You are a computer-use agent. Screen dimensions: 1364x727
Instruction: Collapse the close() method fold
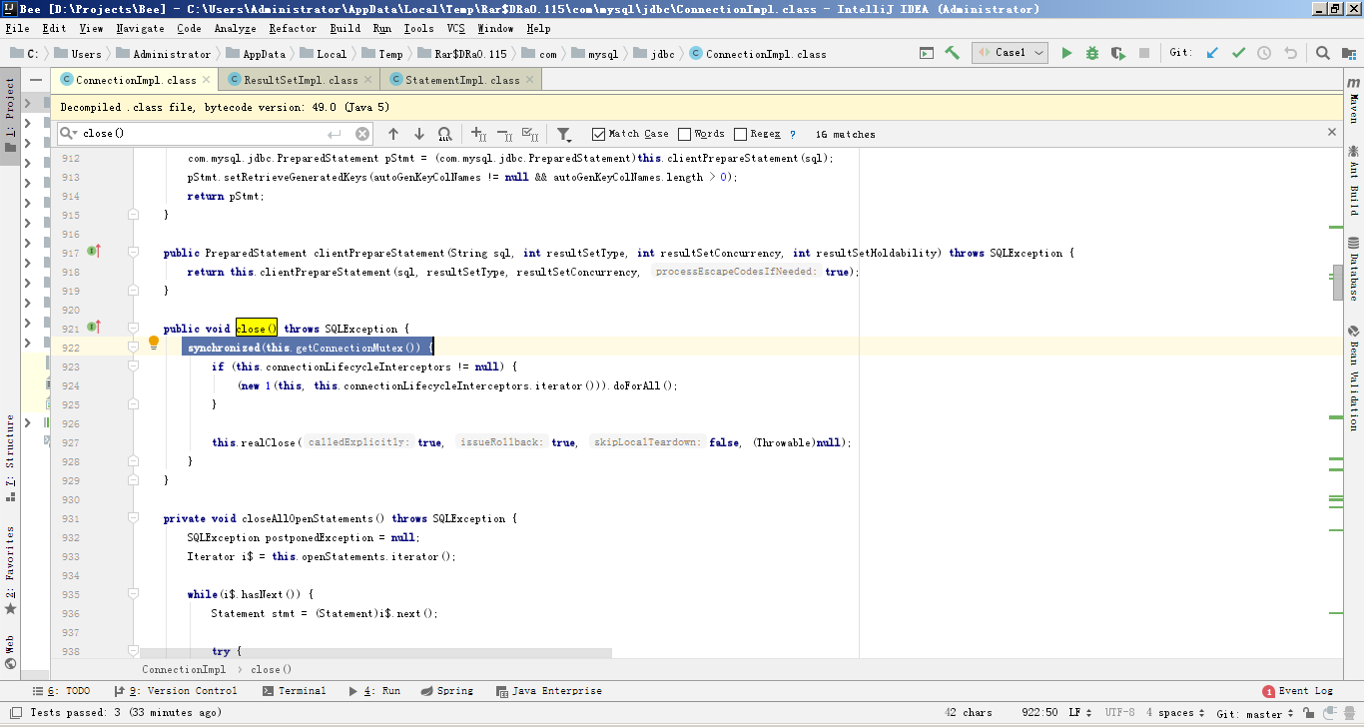click(133, 329)
